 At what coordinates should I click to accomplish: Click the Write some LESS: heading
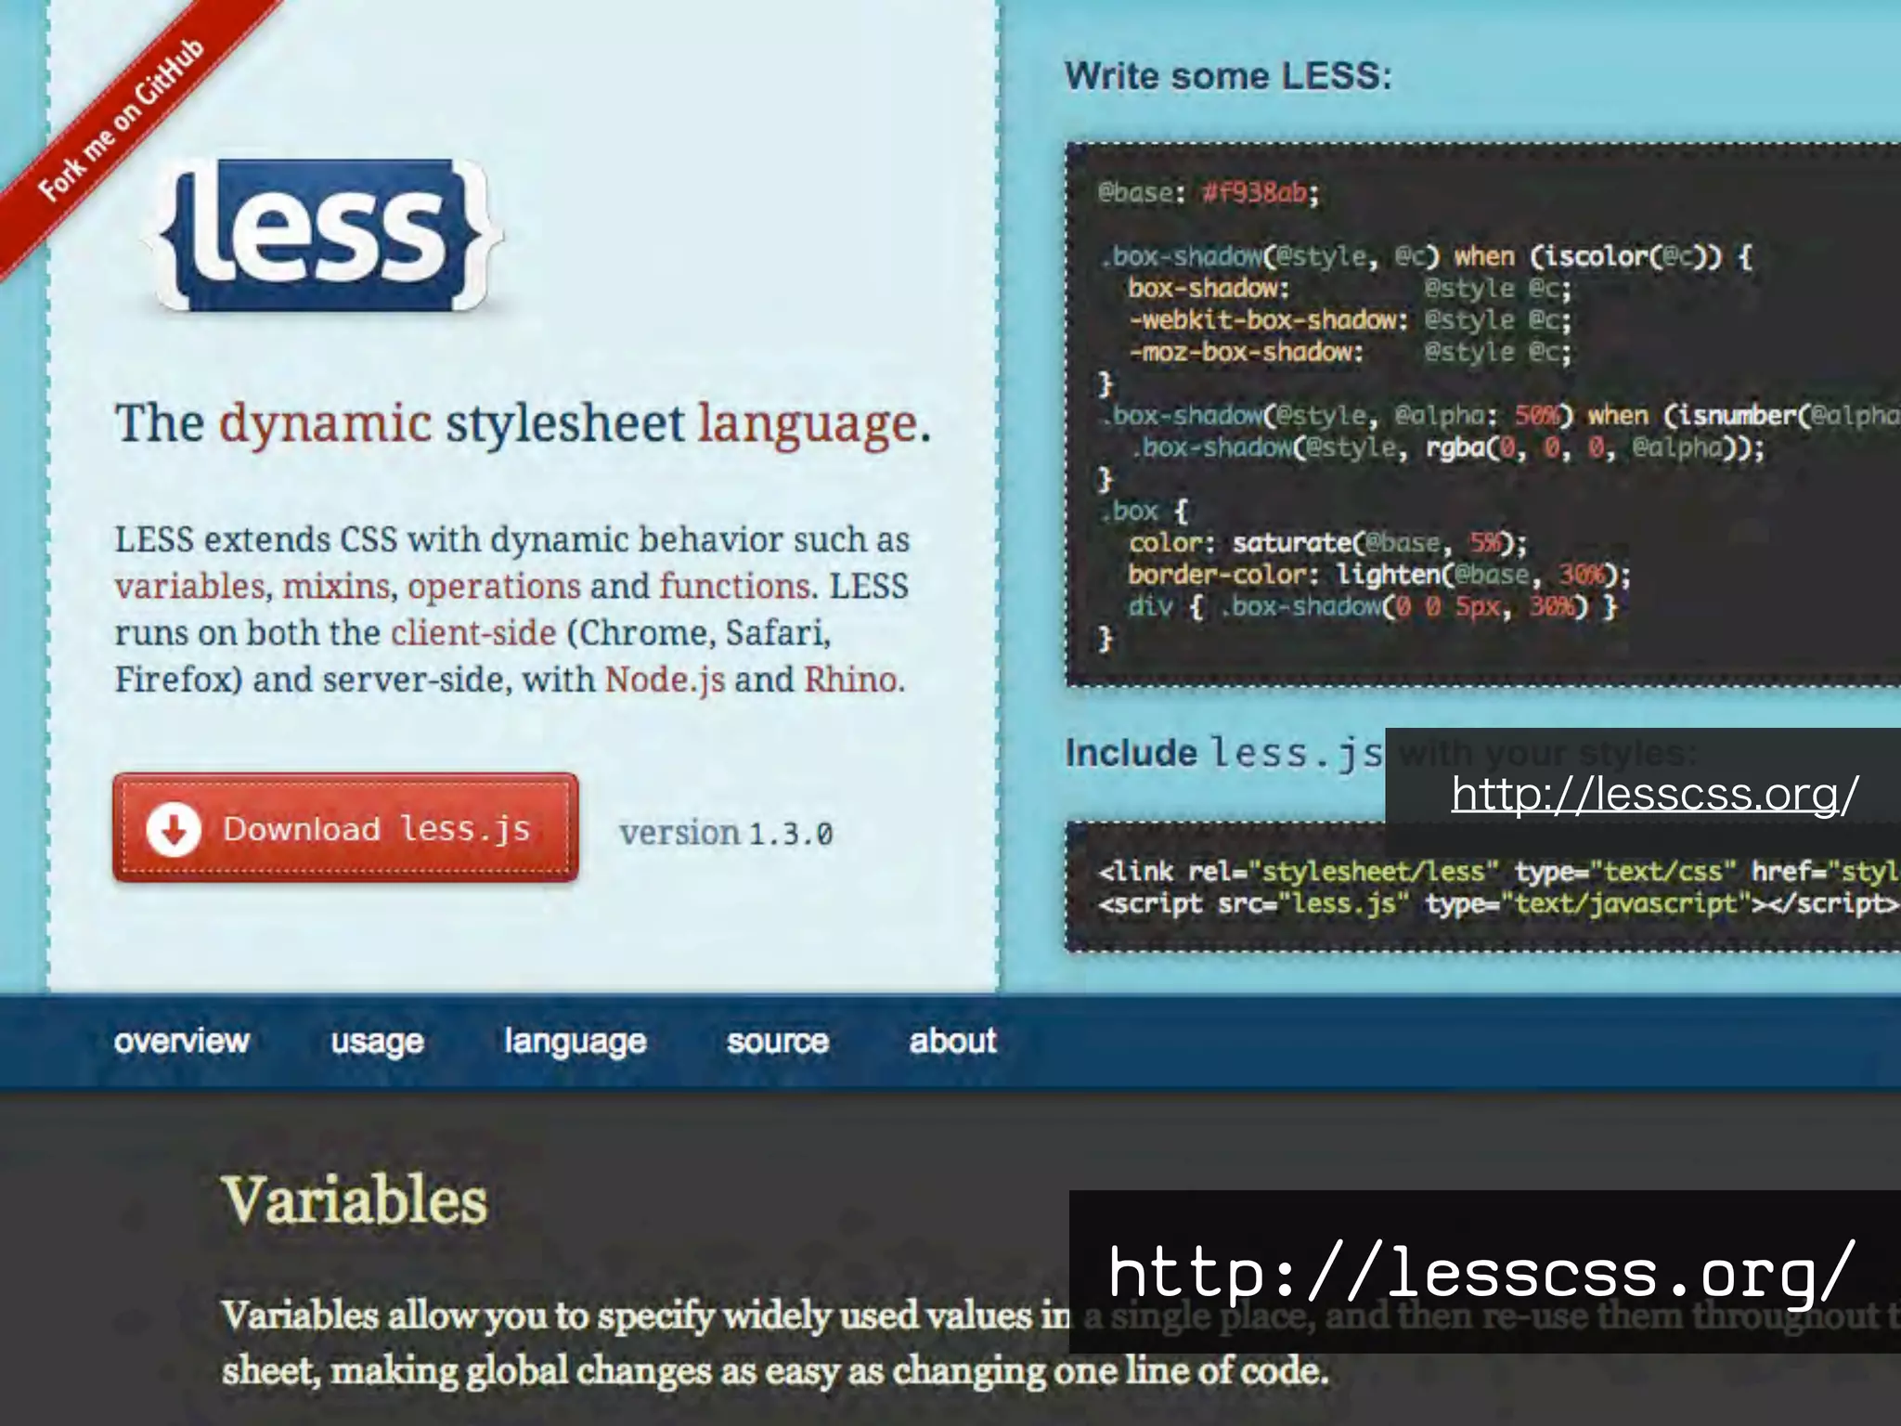point(1228,76)
